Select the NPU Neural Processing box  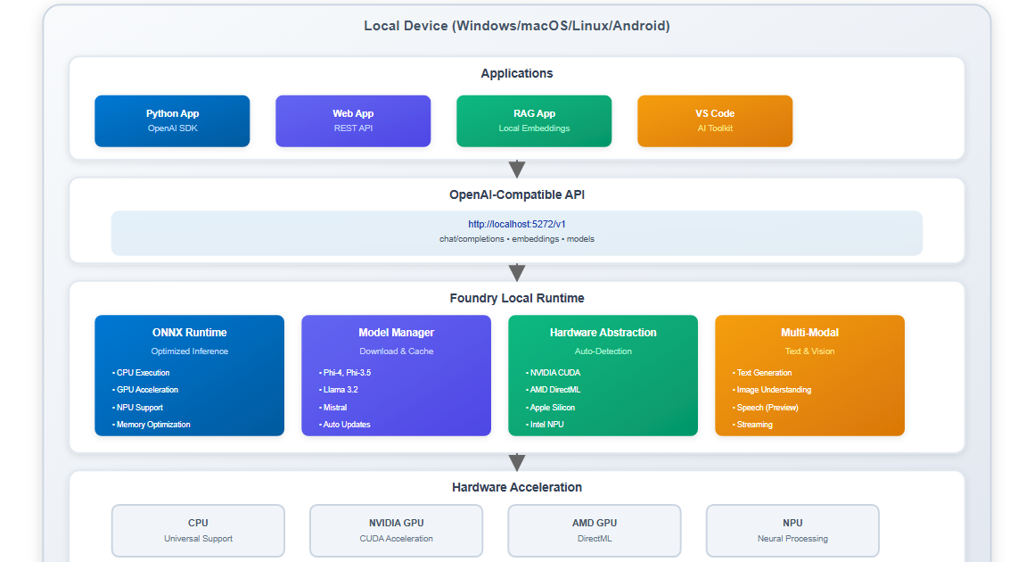coord(792,531)
